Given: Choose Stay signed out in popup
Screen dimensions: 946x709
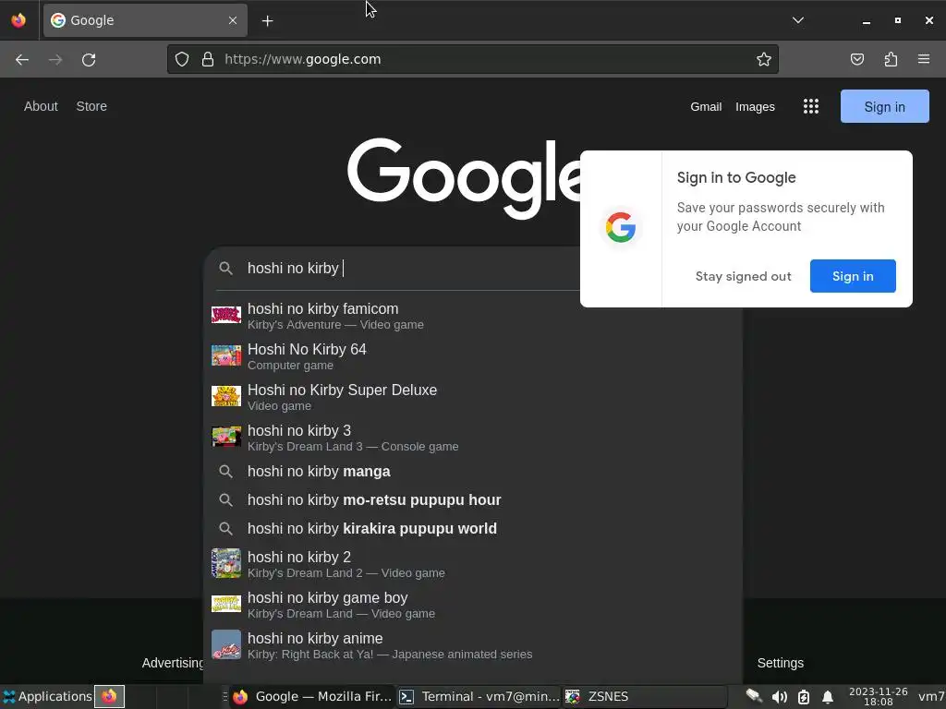Looking at the screenshot, I should 744,276.
